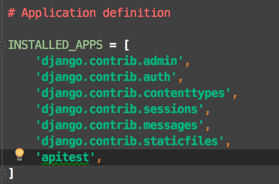Click the comma after 'apitest'
The height and width of the screenshot is (184, 279).
coord(99,160)
